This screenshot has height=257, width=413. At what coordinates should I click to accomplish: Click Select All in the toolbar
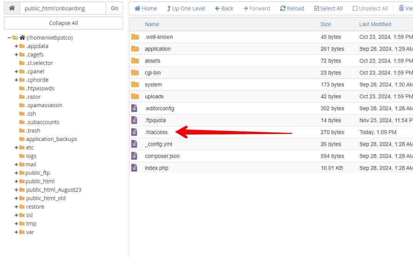[328, 8]
